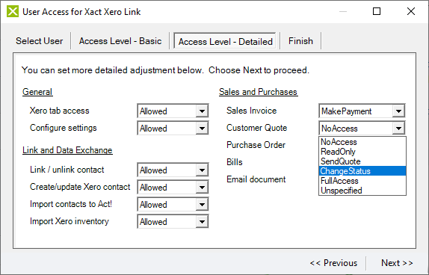This screenshot has width=429, height=275.
Task: Select Unspecified in the dropdown list
Action: [362, 191]
